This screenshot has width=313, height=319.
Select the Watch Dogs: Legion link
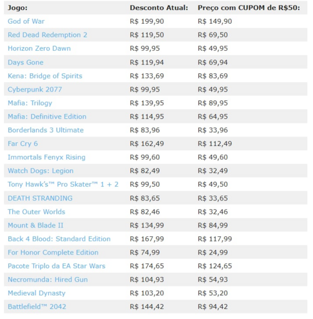[41, 171]
